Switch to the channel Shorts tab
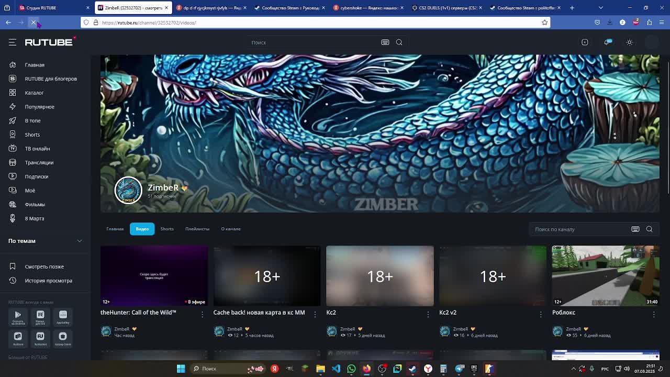The height and width of the screenshot is (377, 670). (167, 229)
